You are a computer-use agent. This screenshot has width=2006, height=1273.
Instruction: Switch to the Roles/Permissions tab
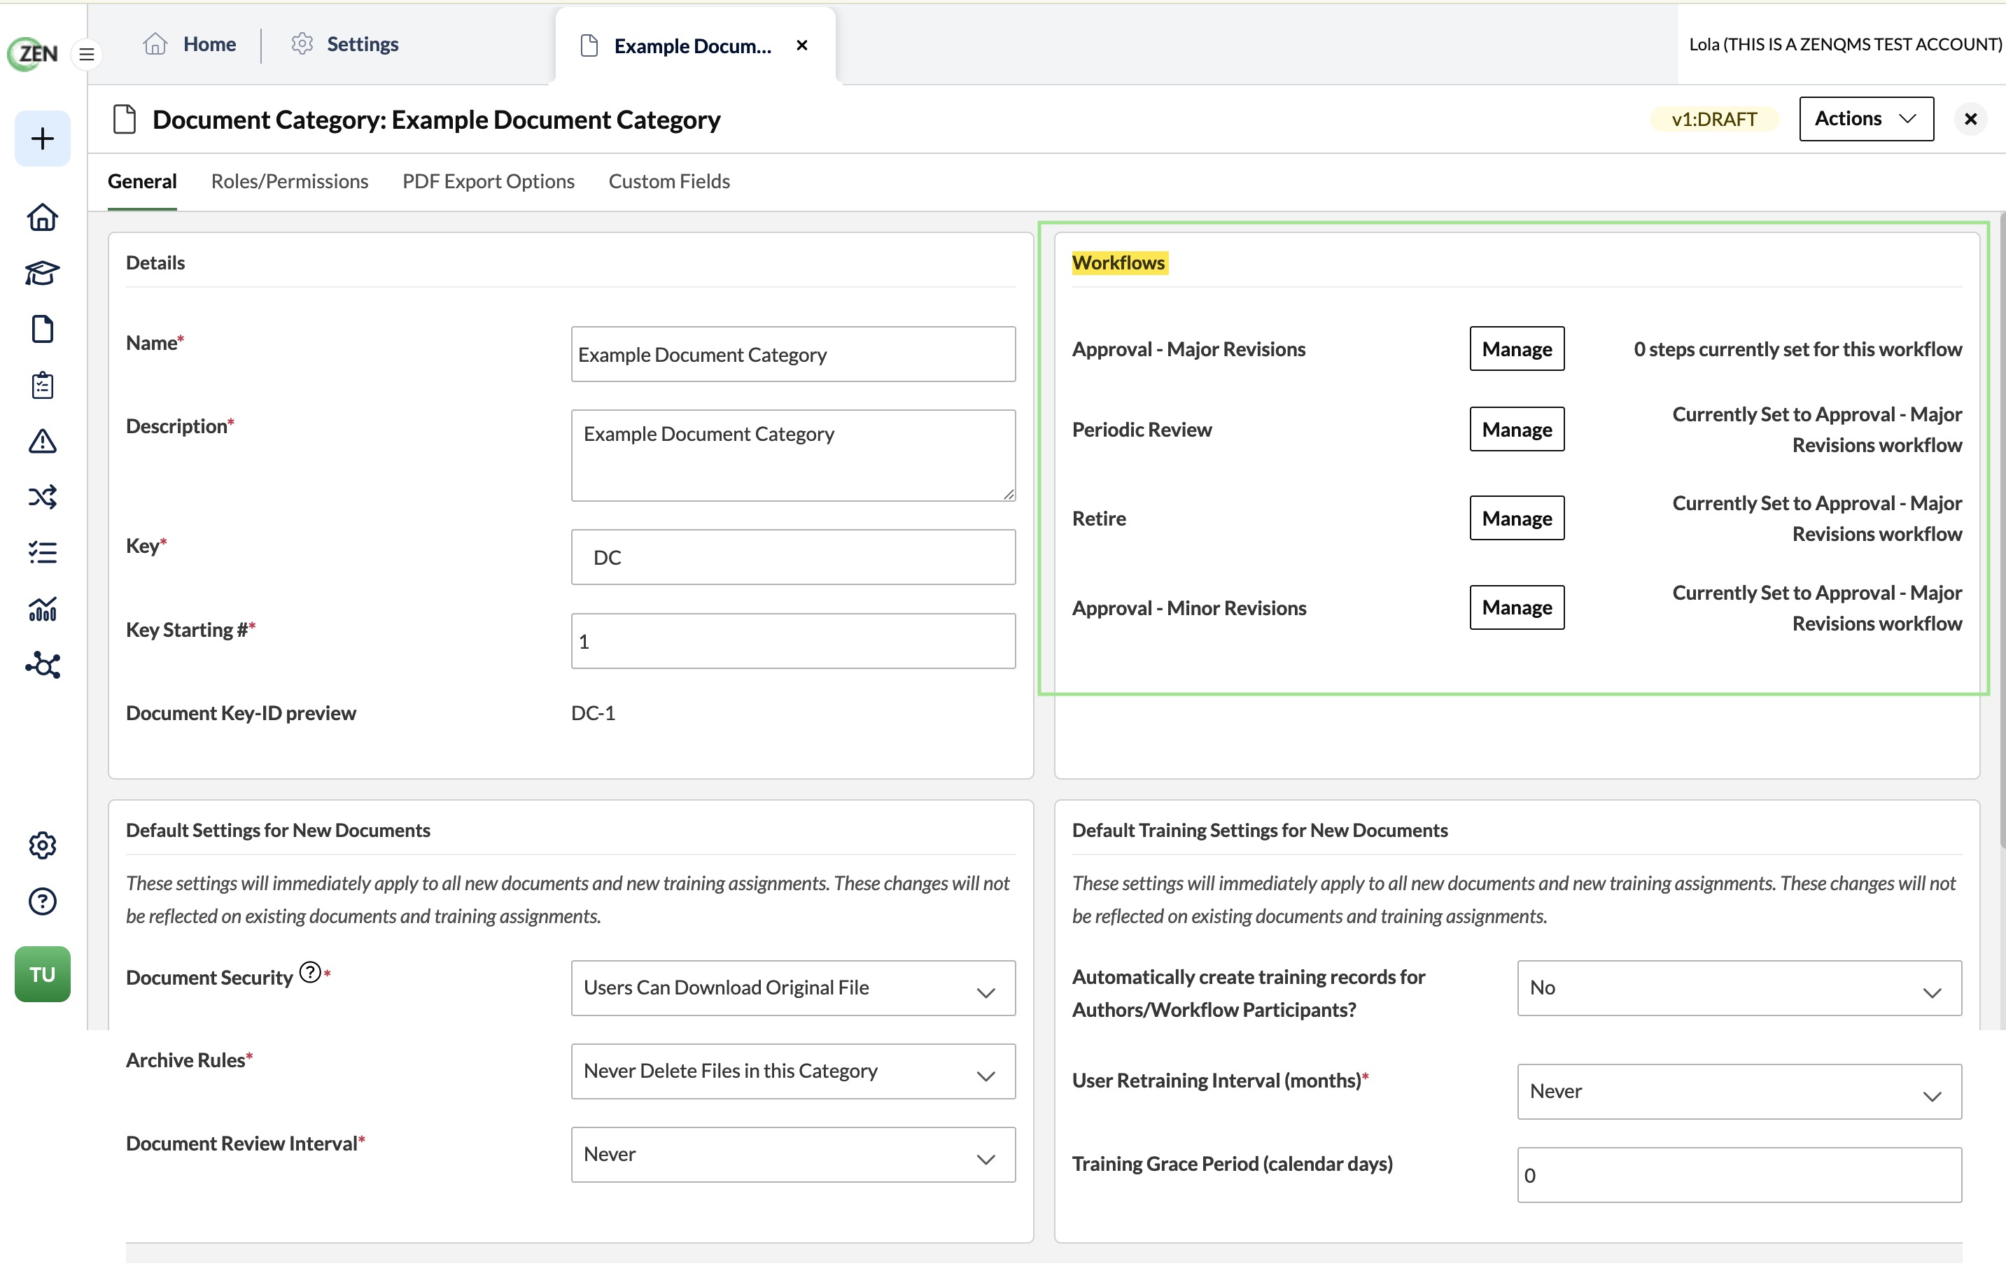click(290, 181)
